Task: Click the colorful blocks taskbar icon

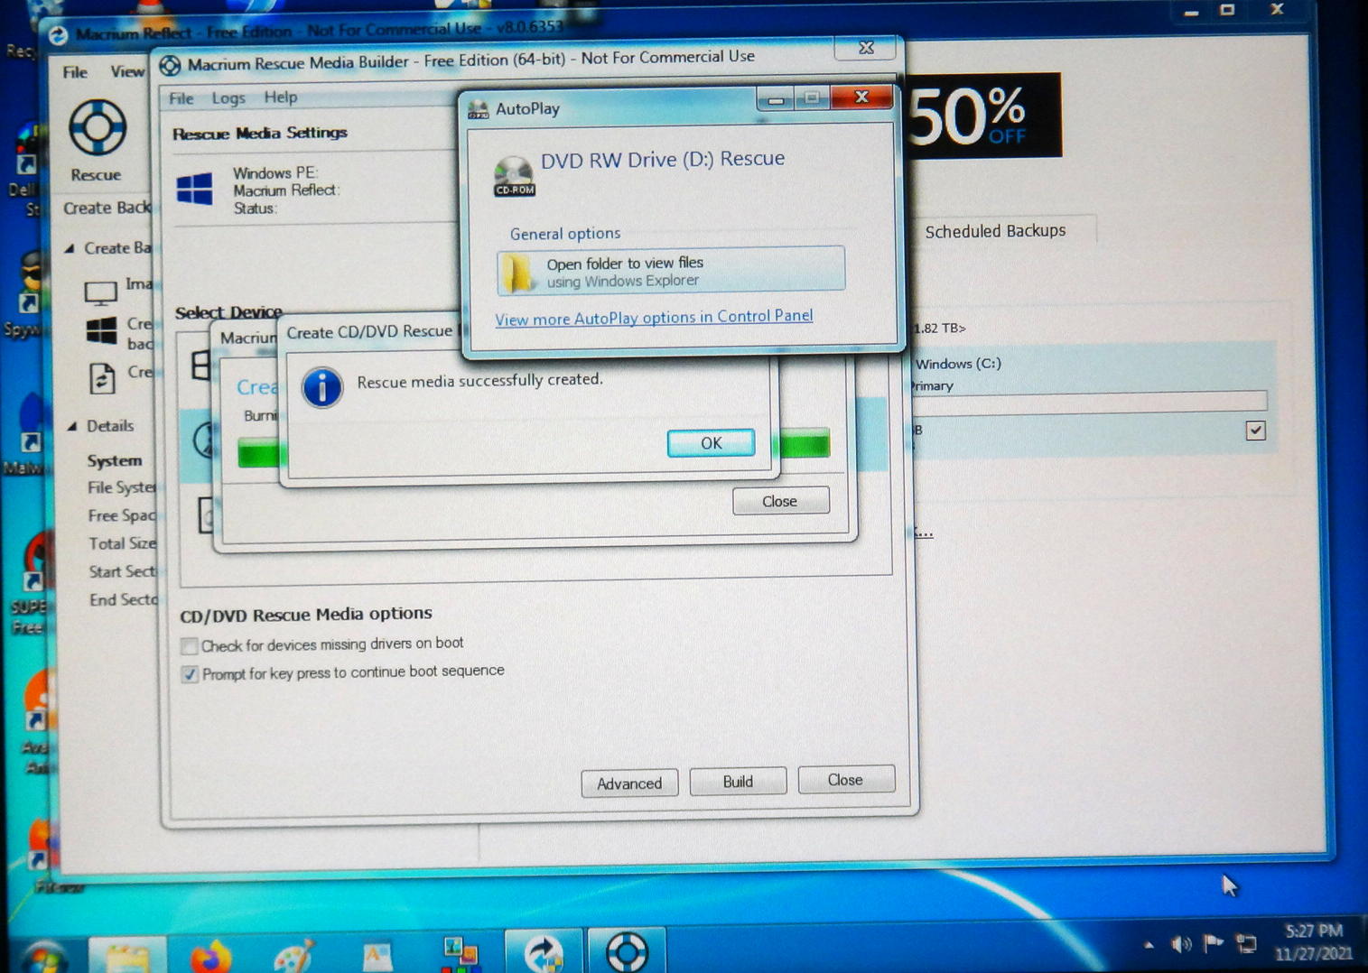Action: pos(461,953)
